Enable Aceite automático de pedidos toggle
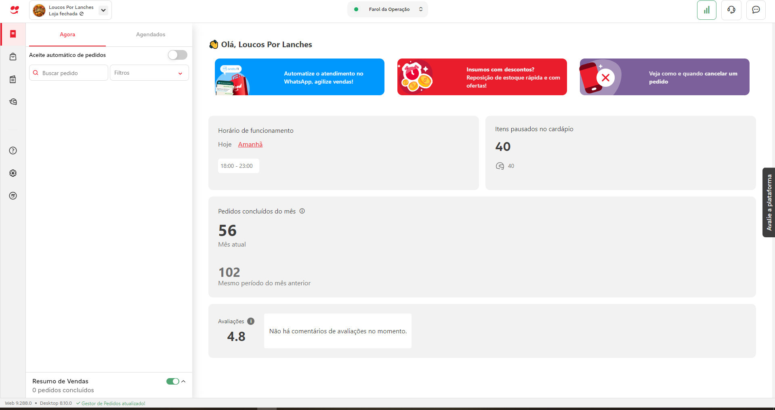Image resolution: width=775 pixels, height=410 pixels. coord(178,55)
